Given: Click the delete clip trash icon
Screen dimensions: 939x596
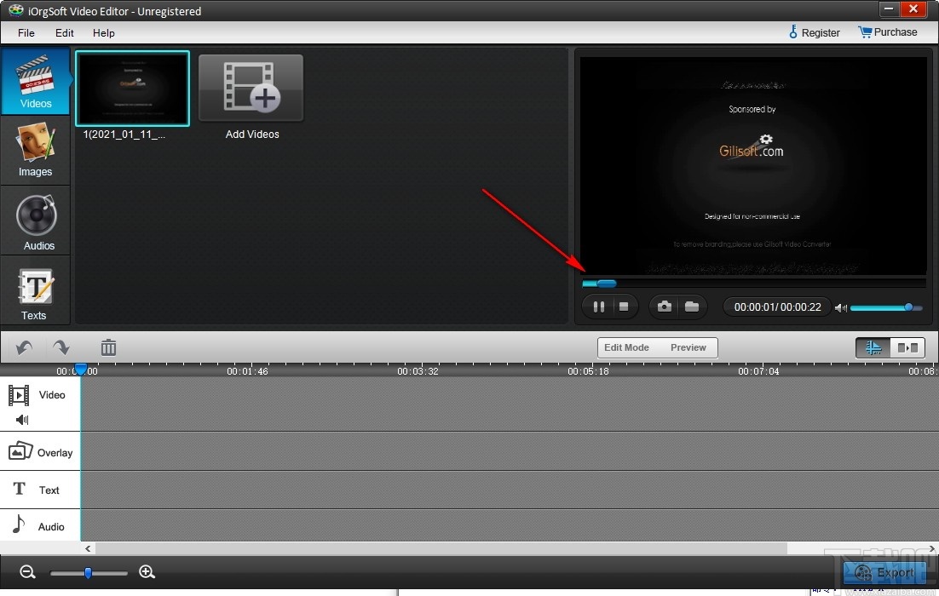Looking at the screenshot, I should [108, 347].
